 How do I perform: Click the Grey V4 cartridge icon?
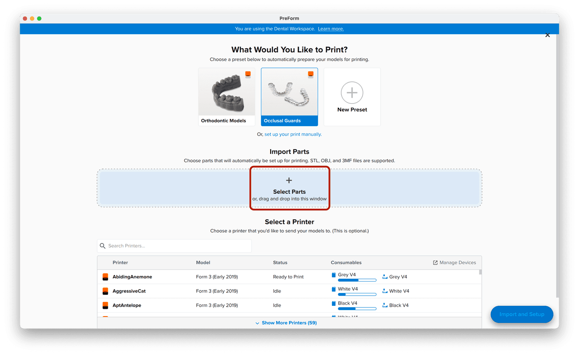[x=334, y=275]
